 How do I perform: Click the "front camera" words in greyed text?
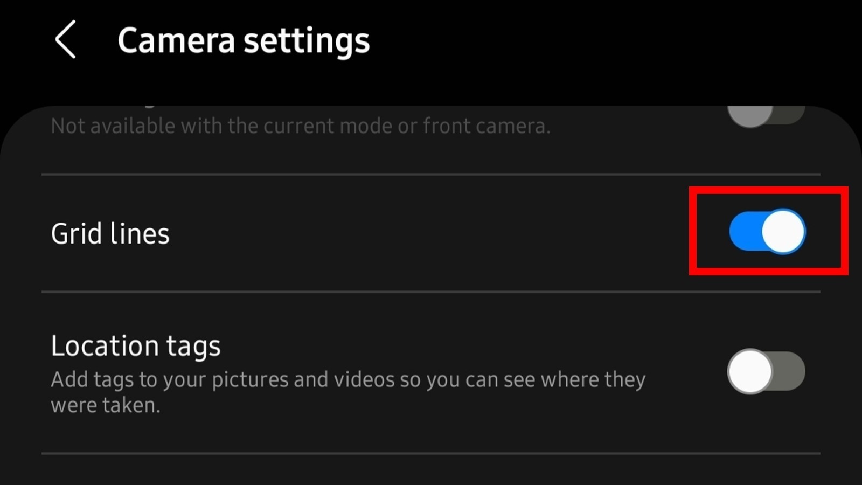tap(486, 126)
